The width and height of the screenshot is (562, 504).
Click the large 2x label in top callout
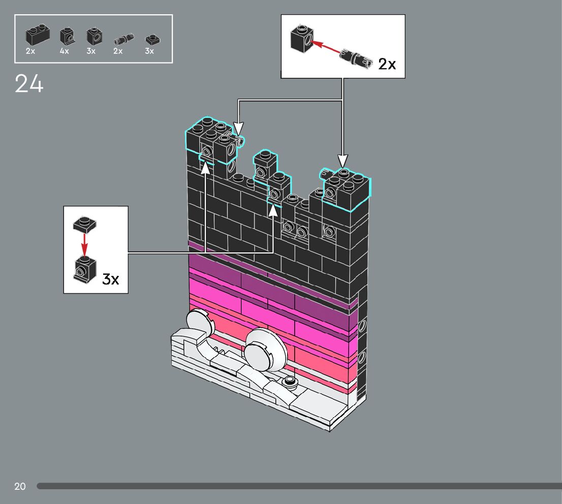[387, 64]
